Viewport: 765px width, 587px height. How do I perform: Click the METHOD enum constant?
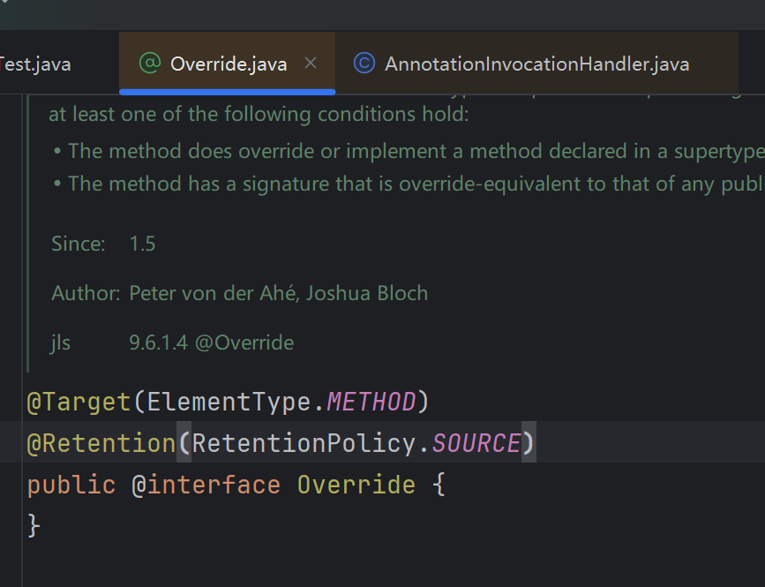pyautogui.click(x=371, y=403)
